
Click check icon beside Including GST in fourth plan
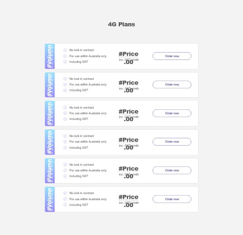[65, 147]
